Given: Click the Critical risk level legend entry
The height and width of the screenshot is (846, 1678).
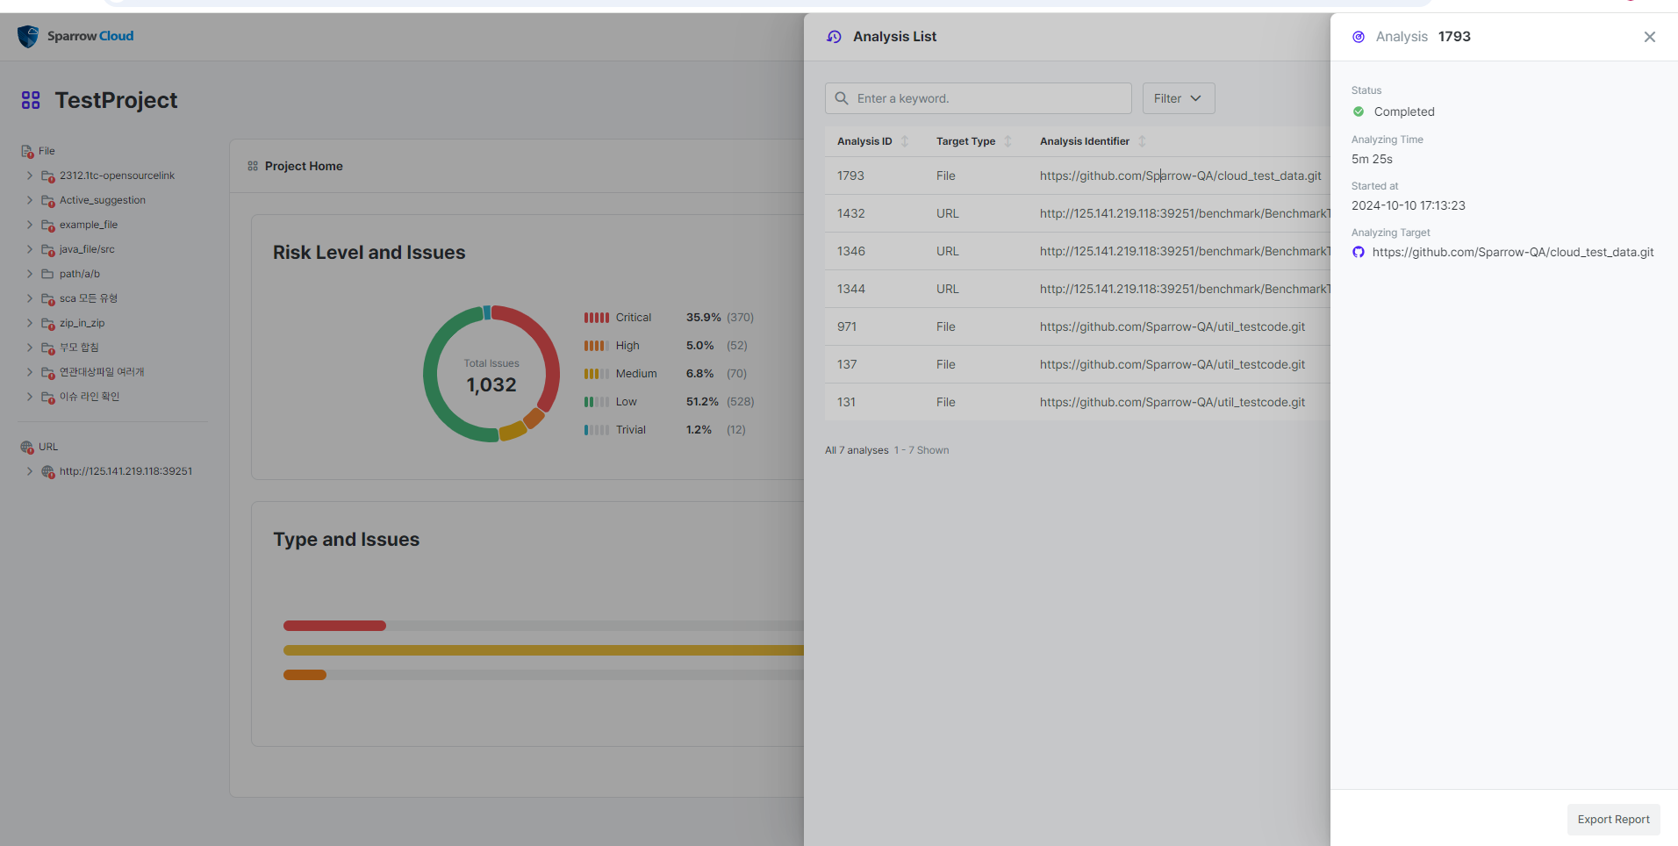Looking at the screenshot, I should point(669,318).
